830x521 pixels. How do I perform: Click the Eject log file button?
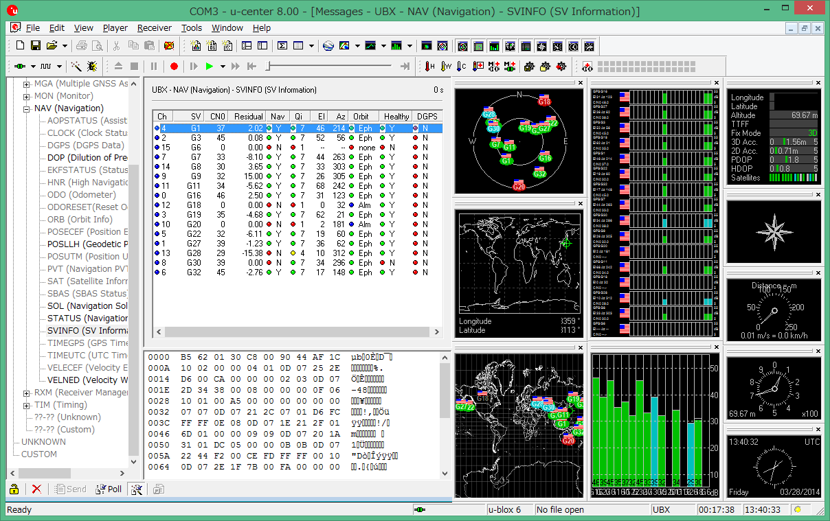pos(118,67)
